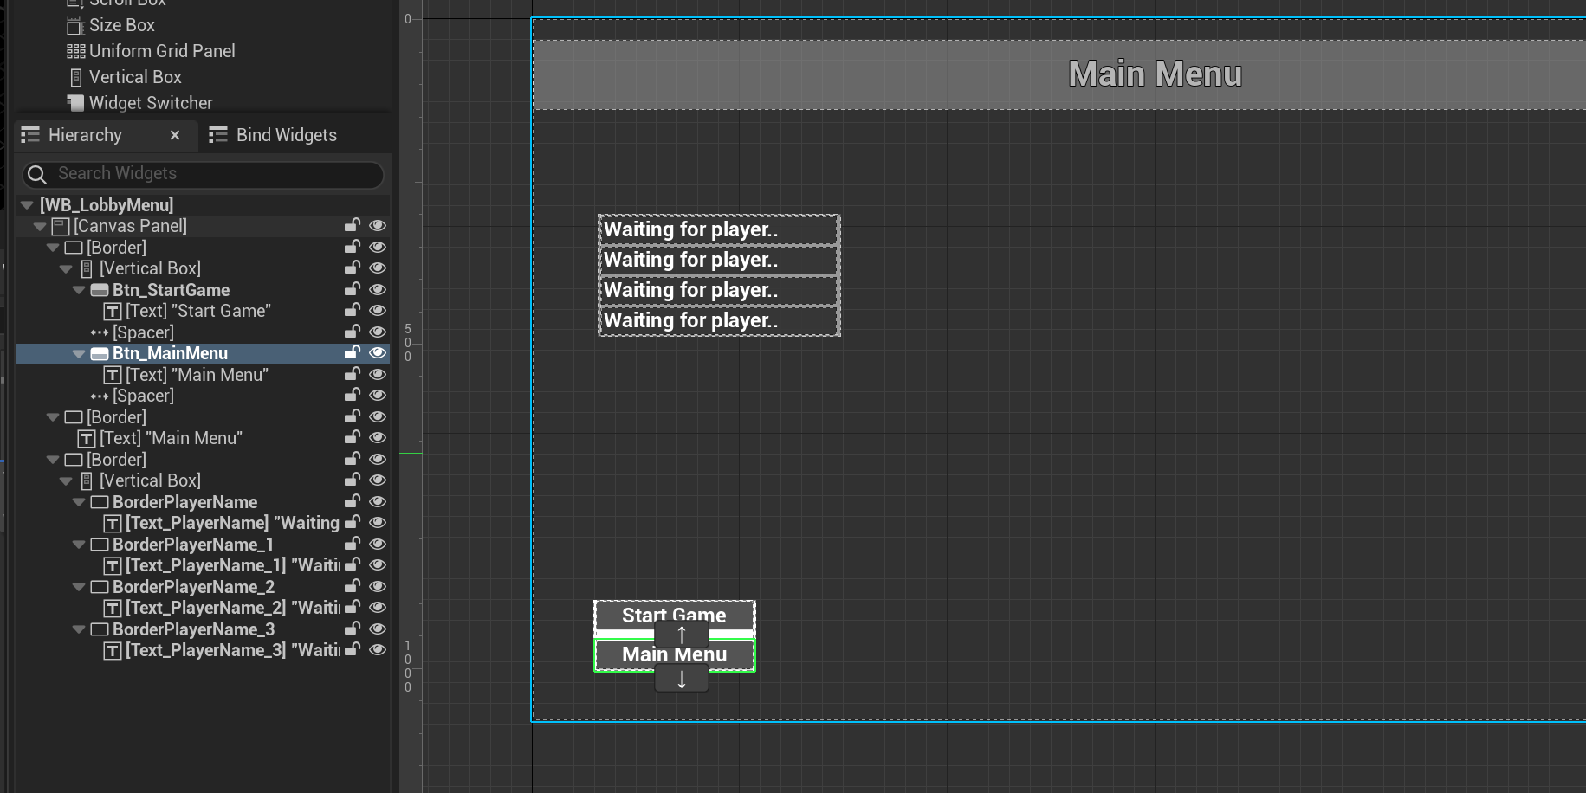This screenshot has width=1586, height=793.
Task: Select the [WB_LobbyMenu] root row
Action: coord(203,205)
